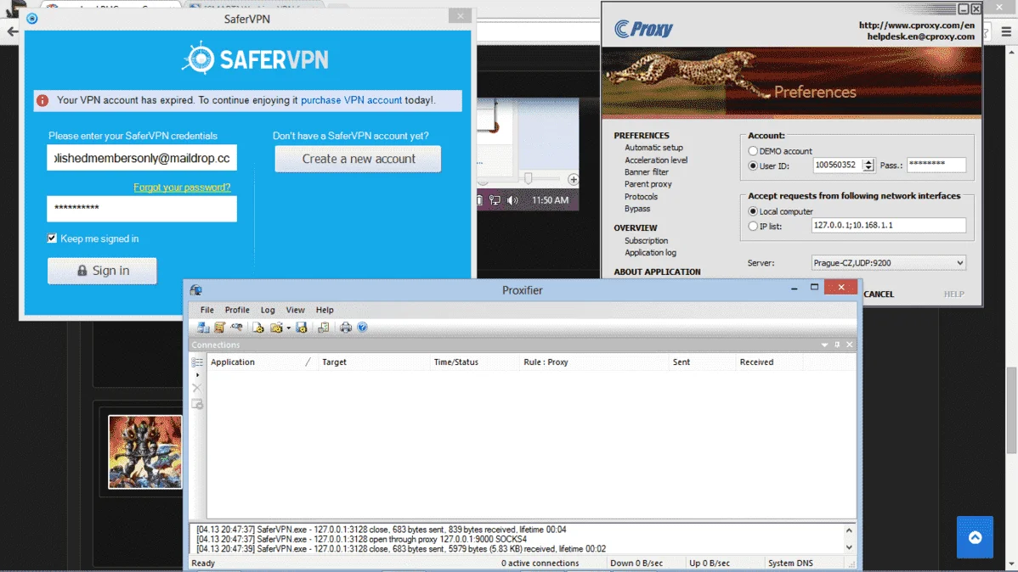Screen dimensions: 1018x572
Task: Click the SaferVPN title bar round icon
Action: tap(31, 19)
